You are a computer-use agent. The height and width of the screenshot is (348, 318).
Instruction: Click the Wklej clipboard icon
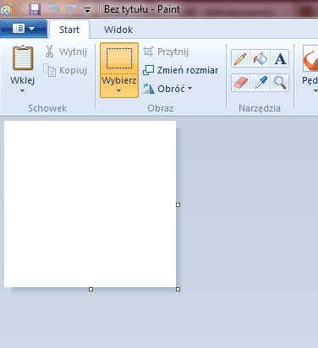click(x=23, y=57)
